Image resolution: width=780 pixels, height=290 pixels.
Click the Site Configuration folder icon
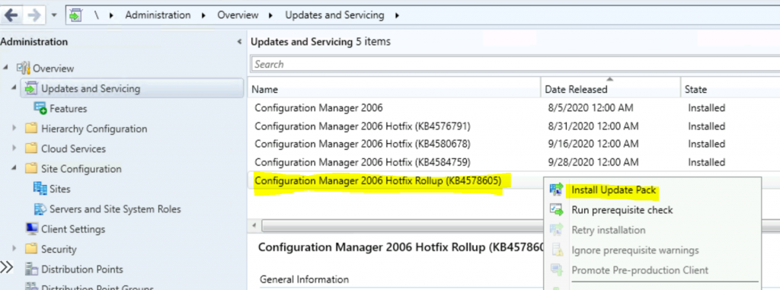tap(31, 169)
